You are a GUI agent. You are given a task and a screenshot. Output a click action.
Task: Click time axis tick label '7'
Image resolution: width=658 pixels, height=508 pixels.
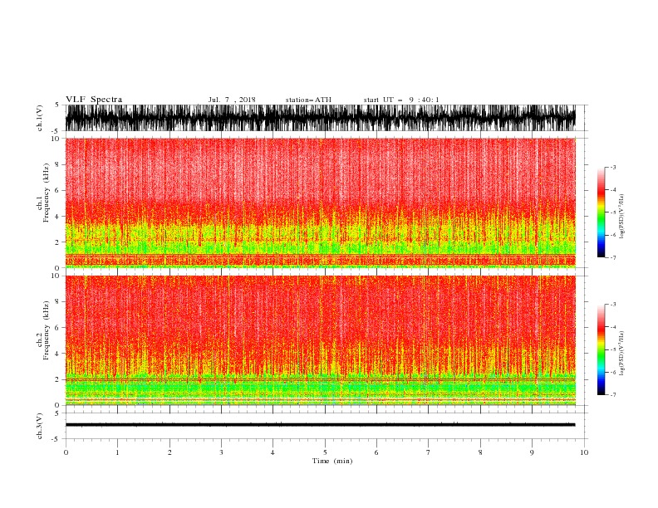click(x=429, y=452)
